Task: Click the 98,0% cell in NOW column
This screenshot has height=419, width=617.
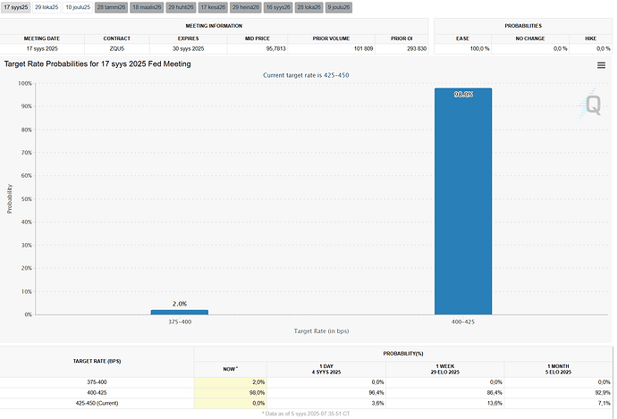Action: [230, 392]
